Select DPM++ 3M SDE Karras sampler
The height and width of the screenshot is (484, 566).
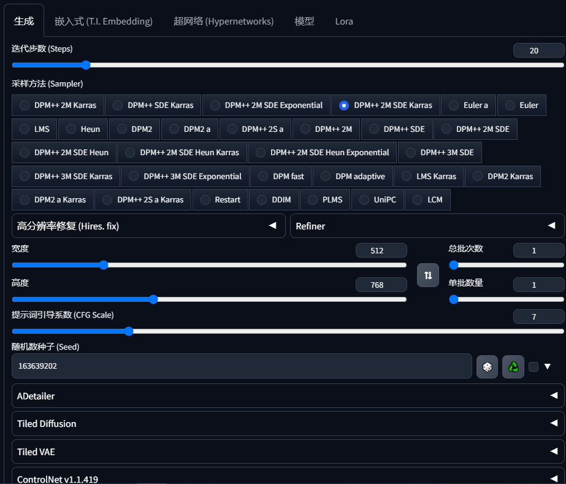click(x=66, y=176)
